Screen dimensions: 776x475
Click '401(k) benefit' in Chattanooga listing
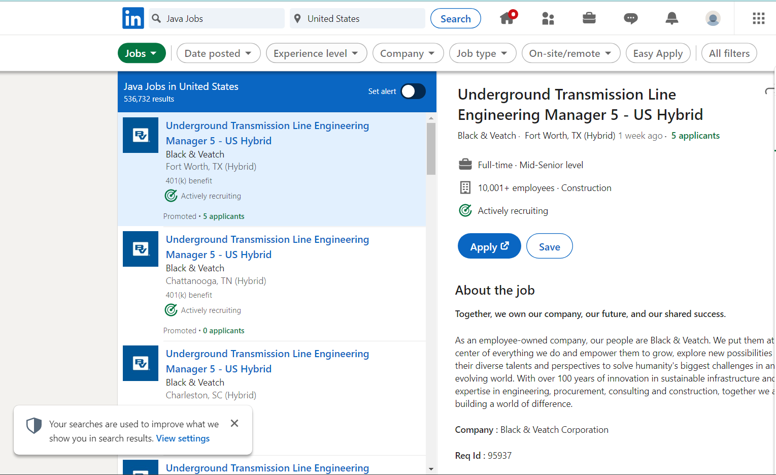189,295
